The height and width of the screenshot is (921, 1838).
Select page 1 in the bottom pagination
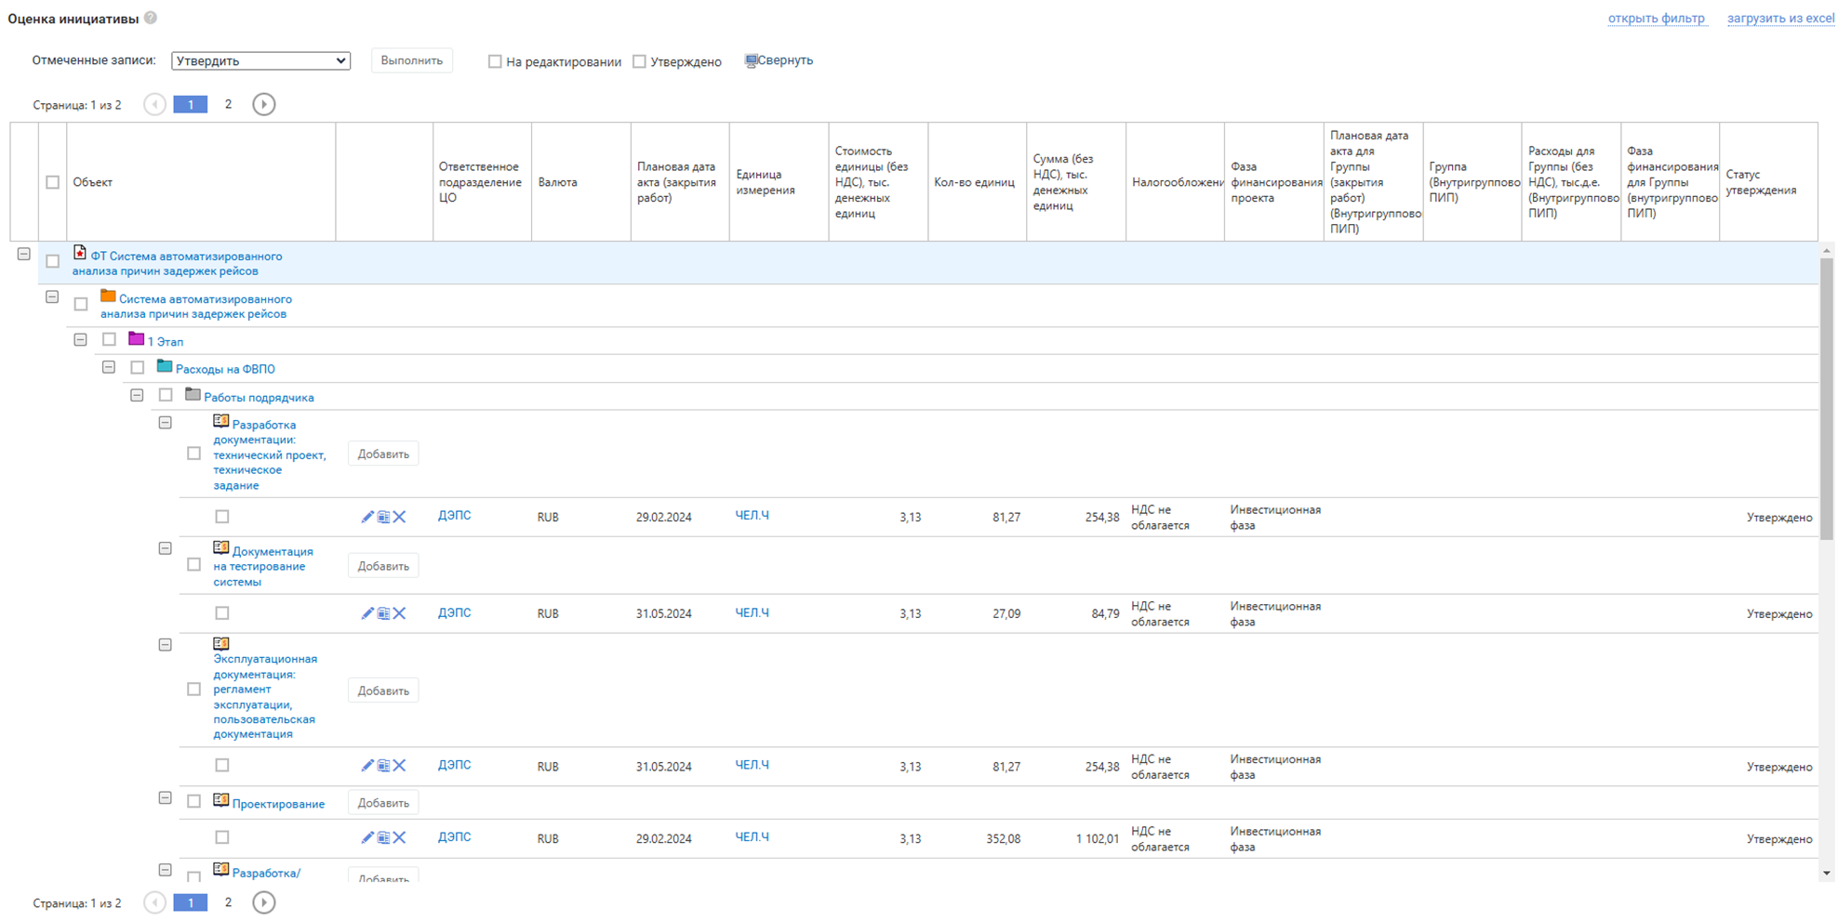[191, 902]
